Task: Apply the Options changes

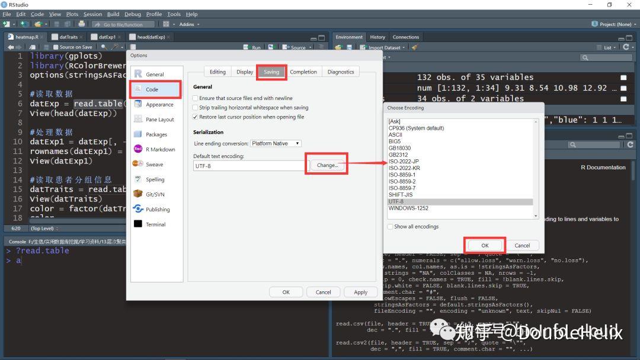Action: pyautogui.click(x=361, y=292)
